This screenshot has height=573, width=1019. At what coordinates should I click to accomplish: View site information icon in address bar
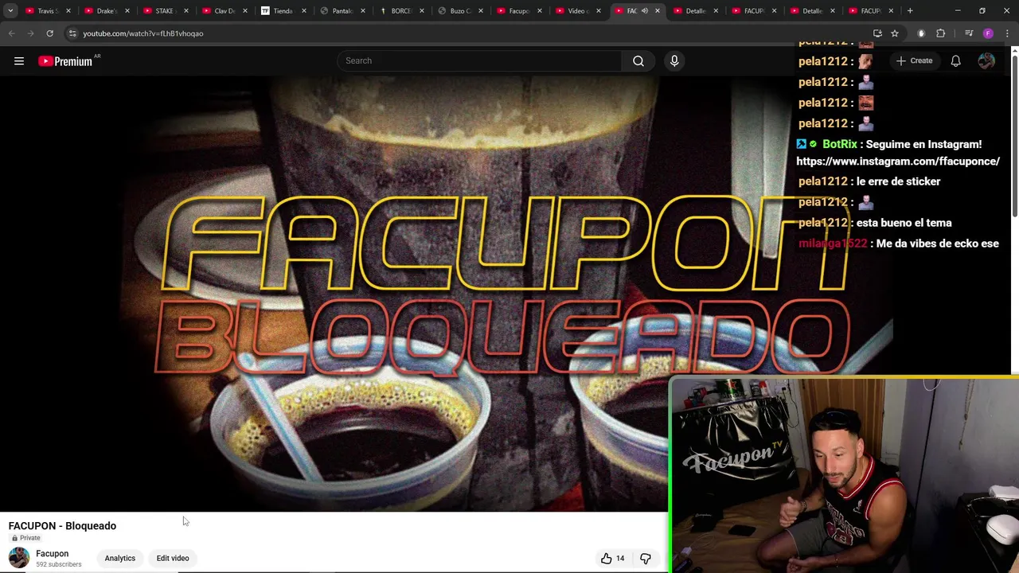tap(72, 33)
